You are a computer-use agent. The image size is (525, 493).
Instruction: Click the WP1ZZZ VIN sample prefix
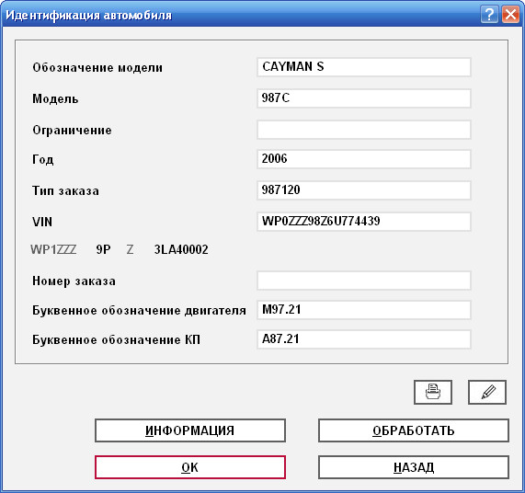click(x=53, y=249)
